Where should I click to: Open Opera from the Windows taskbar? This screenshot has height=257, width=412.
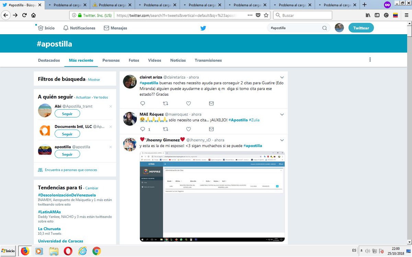click(68, 251)
